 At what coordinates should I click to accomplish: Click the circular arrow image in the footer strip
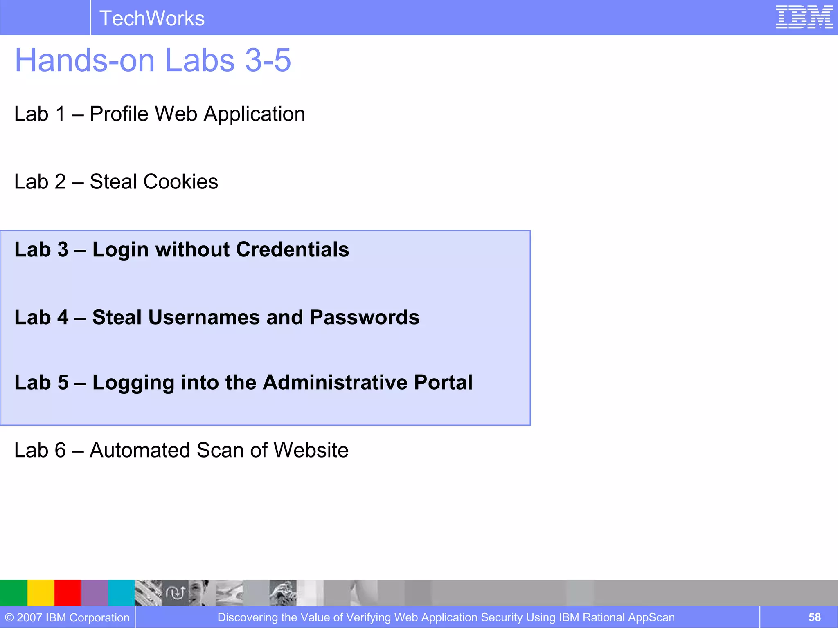(176, 593)
